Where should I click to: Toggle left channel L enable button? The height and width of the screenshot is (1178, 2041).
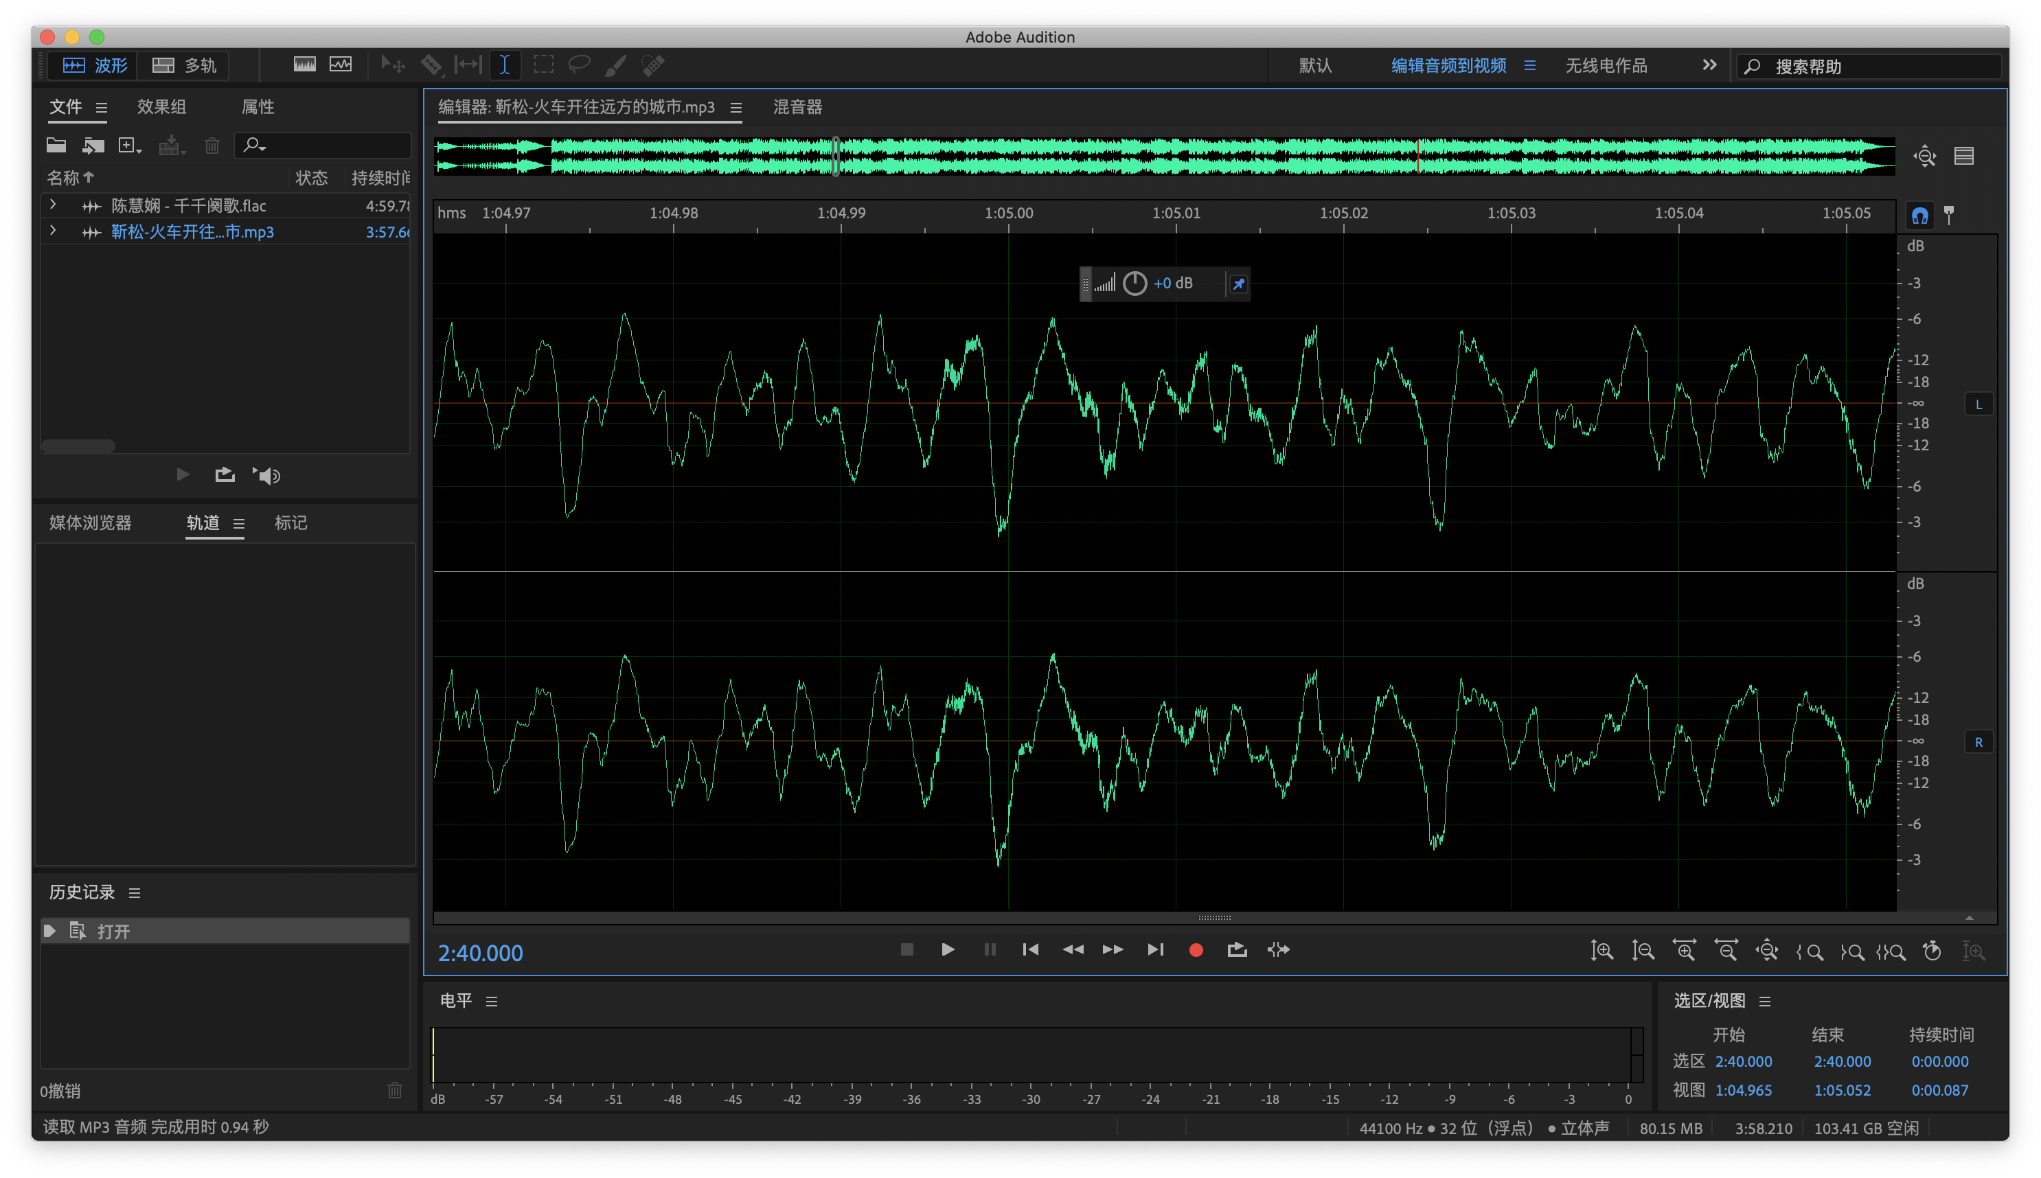1979,404
